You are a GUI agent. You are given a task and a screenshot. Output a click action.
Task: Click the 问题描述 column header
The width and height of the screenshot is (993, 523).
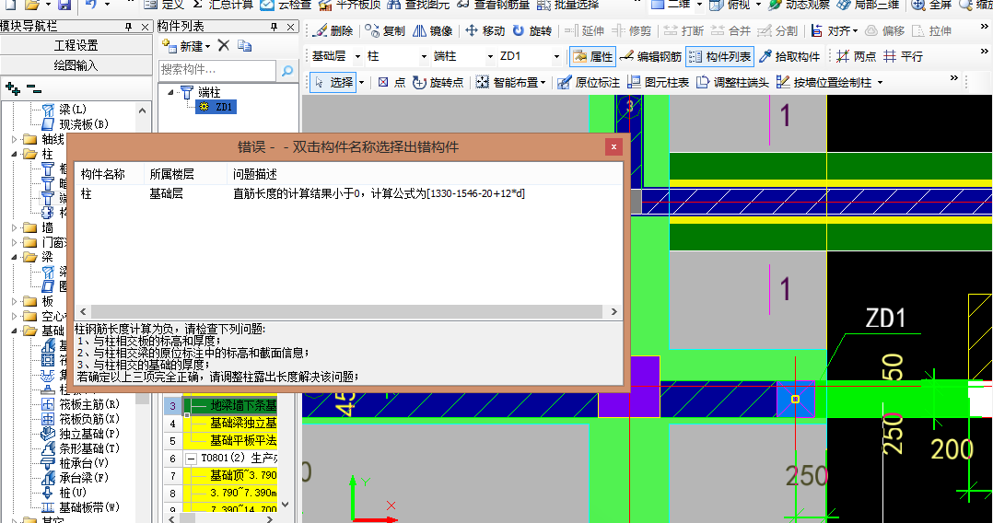pos(254,174)
